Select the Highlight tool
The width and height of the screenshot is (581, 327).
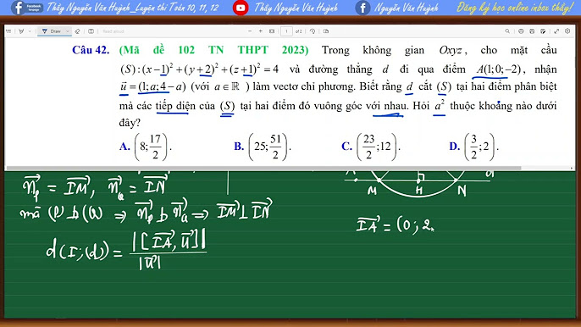click(x=21, y=31)
